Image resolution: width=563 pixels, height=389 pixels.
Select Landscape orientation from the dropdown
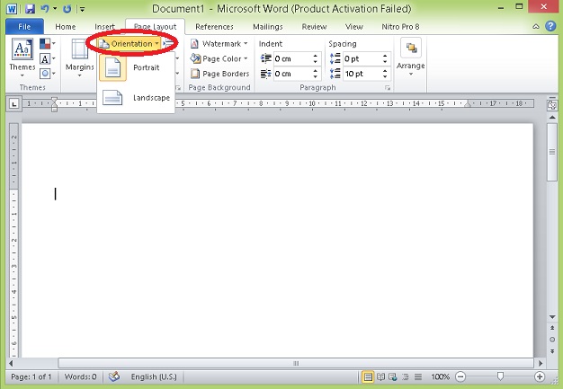pyautogui.click(x=135, y=97)
